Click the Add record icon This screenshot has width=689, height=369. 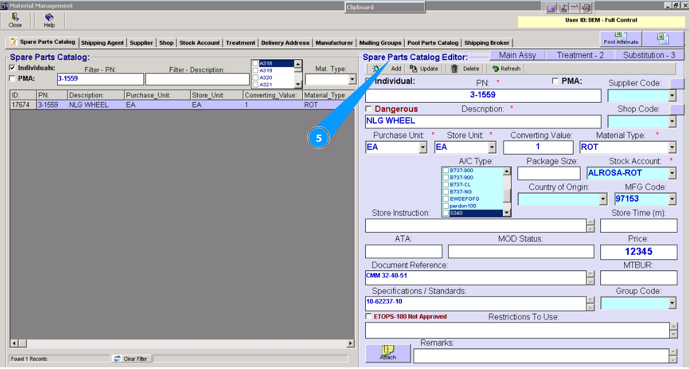(x=377, y=69)
